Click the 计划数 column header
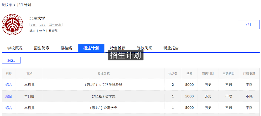This screenshot has width=261, height=116. coord(173,74)
